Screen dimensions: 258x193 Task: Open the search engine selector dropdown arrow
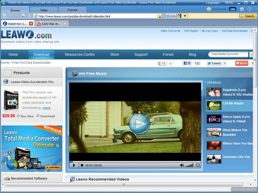click(x=185, y=16)
